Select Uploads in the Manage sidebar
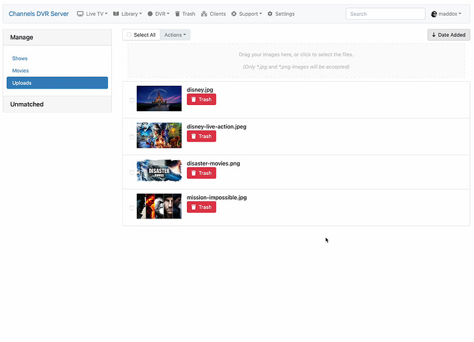Image resolution: width=474 pixels, height=342 pixels. point(57,83)
